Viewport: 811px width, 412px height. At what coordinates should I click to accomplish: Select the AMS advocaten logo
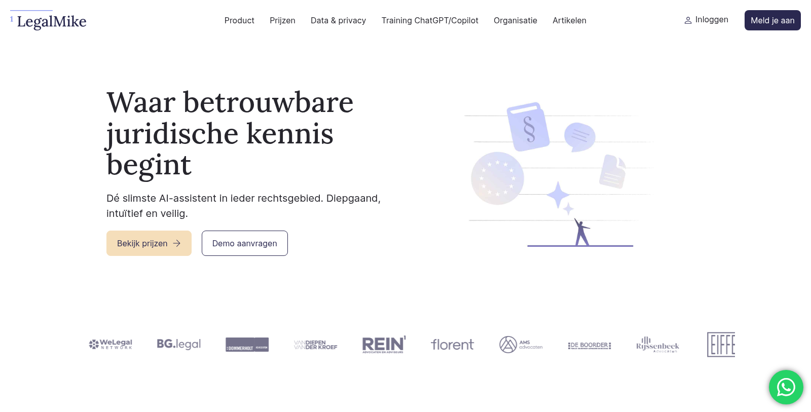pyautogui.click(x=521, y=345)
